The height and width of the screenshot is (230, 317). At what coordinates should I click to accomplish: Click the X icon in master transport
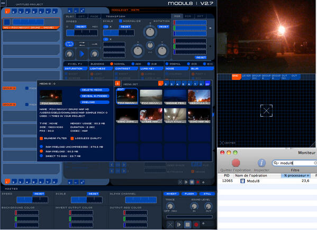170,225
